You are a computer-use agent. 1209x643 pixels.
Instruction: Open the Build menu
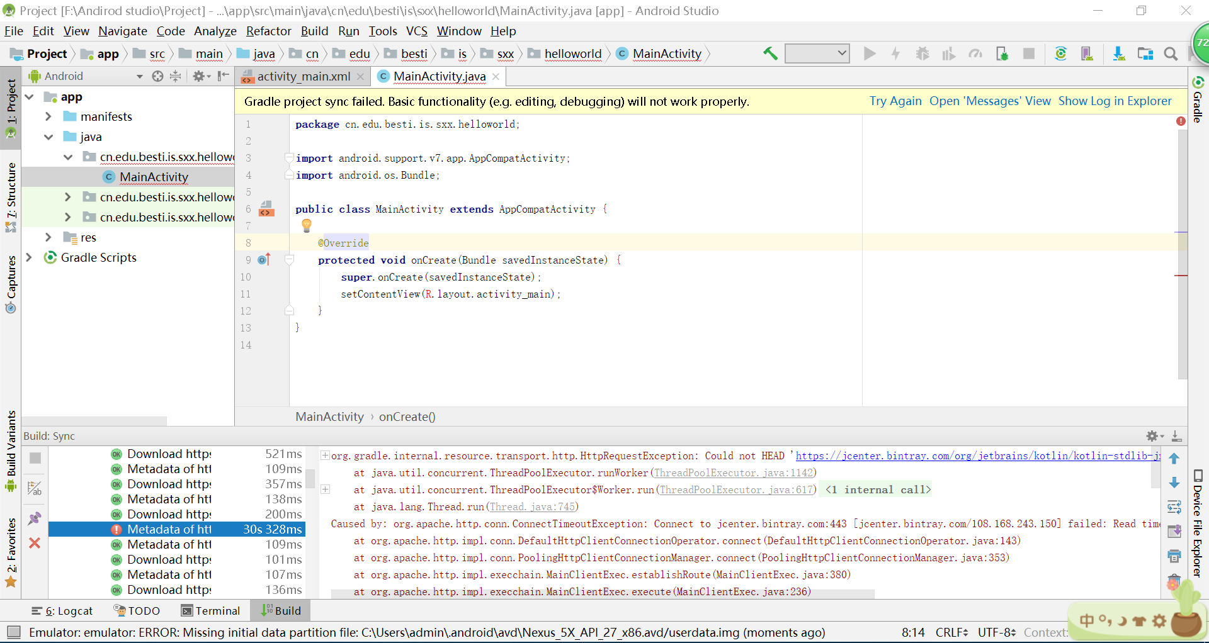[x=314, y=31]
